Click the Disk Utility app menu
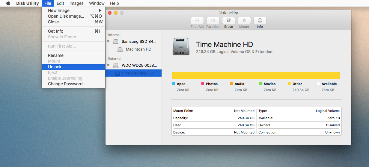 click(27, 3)
